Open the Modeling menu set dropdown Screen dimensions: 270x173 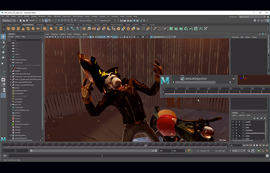9,20
